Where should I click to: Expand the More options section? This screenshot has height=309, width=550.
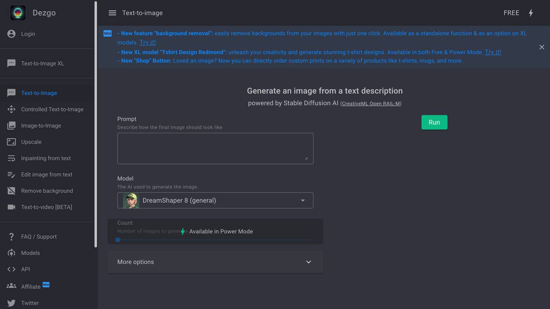215,262
